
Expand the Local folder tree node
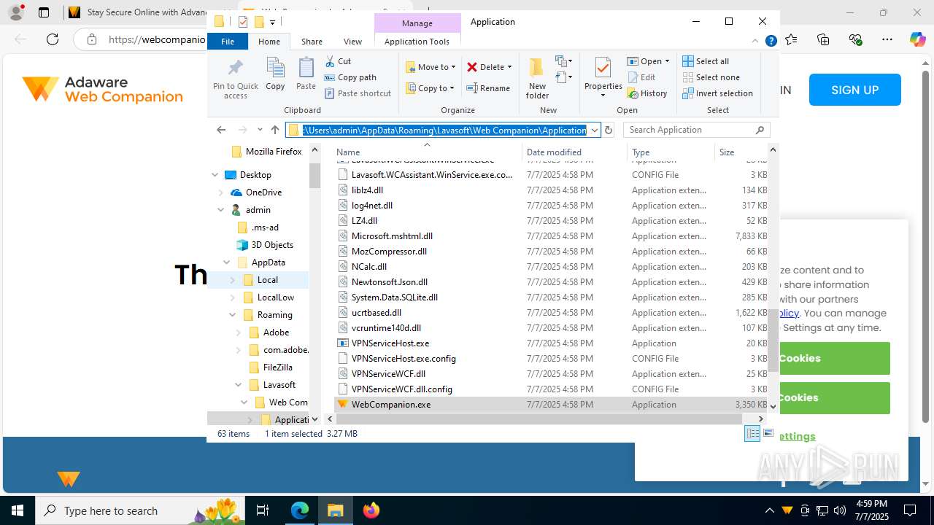[233, 280]
